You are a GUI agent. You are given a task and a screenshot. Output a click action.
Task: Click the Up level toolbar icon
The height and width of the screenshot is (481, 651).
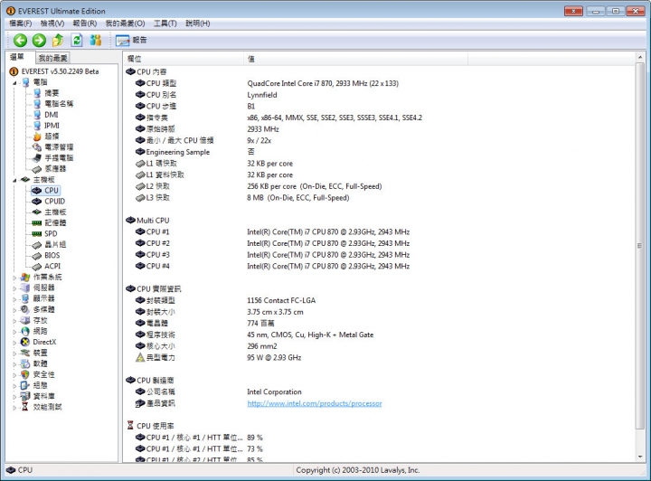pyautogui.click(x=58, y=41)
